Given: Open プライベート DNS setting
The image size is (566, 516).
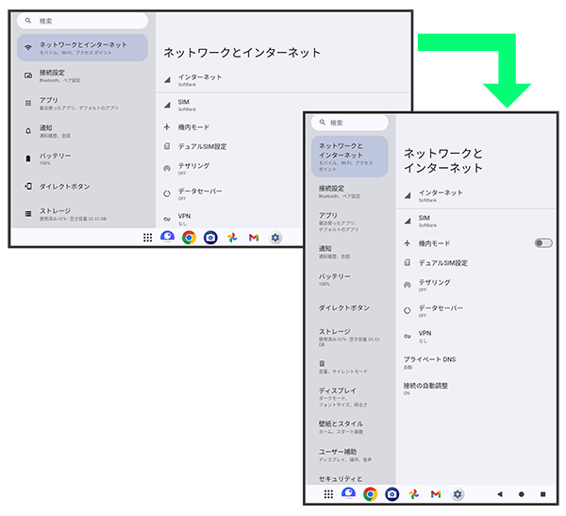Looking at the screenshot, I should point(429,362).
